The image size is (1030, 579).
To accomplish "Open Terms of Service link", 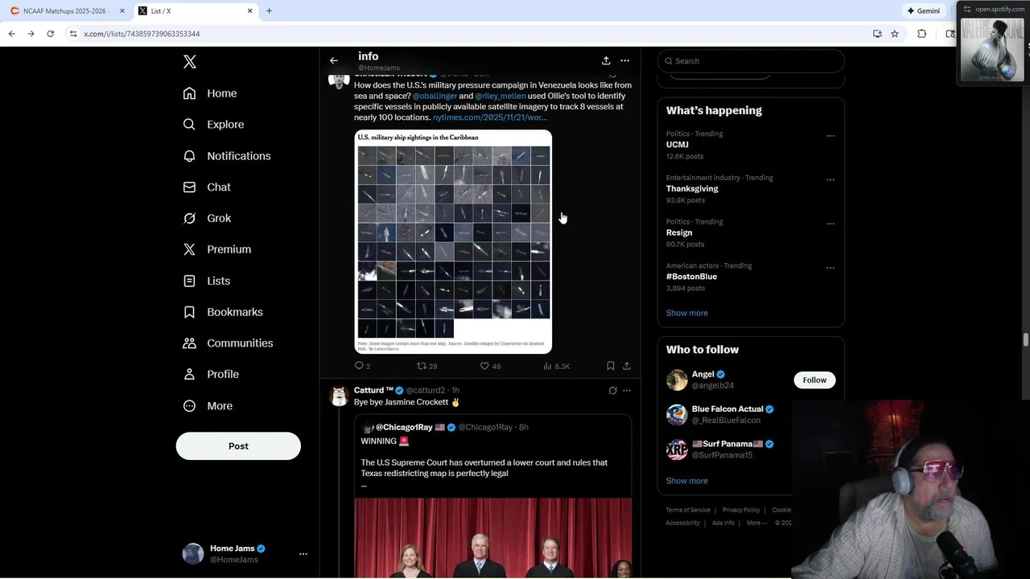I will tap(688, 510).
